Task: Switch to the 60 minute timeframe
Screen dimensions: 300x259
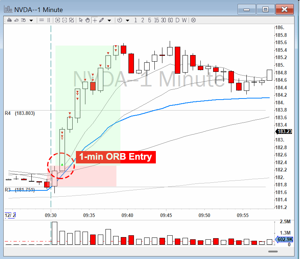Action: tap(170, 20)
